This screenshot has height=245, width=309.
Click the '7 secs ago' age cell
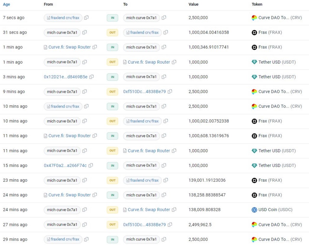coord(14,18)
